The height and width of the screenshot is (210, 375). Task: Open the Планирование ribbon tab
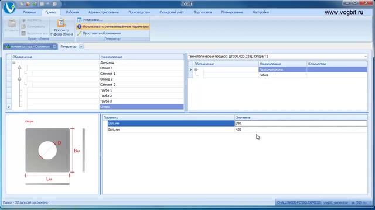[232, 12]
